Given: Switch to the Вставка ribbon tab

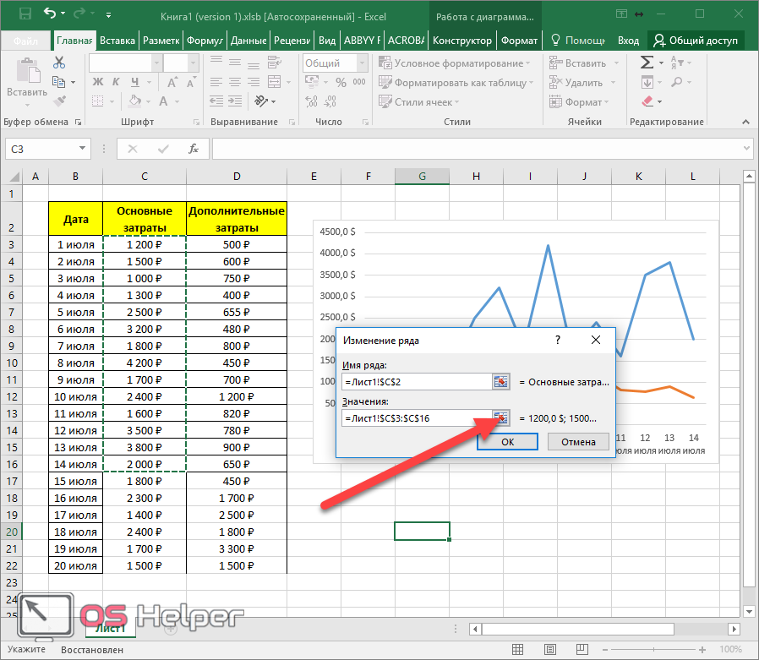Looking at the screenshot, I should coord(117,41).
